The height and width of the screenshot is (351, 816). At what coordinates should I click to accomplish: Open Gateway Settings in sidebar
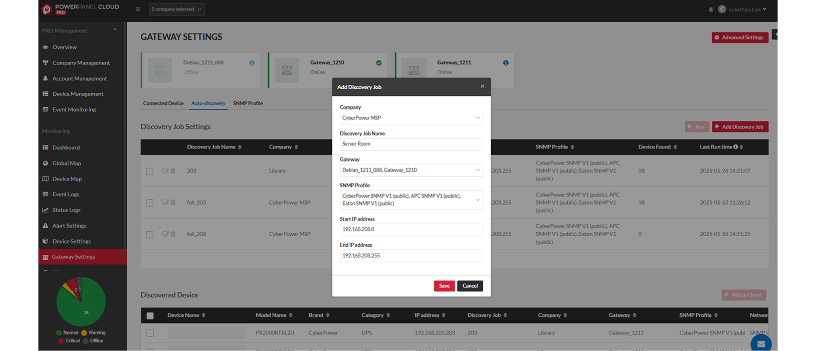82,257
